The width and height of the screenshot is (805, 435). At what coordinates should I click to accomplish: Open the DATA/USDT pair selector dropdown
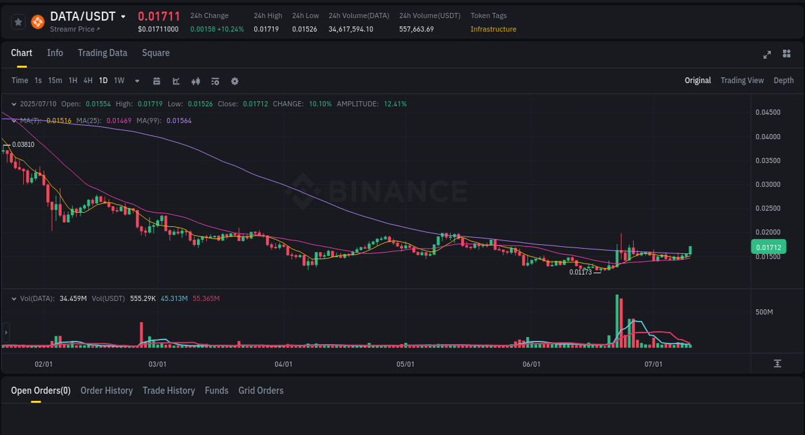pos(124,16)
